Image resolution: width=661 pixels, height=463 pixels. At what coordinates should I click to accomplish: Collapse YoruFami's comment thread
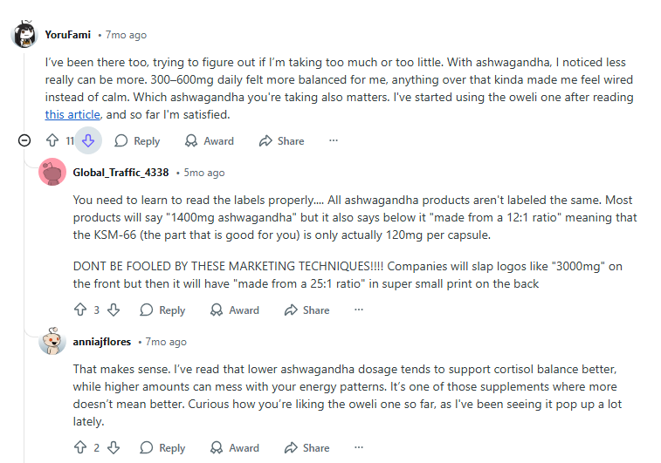tap(24, 140)
